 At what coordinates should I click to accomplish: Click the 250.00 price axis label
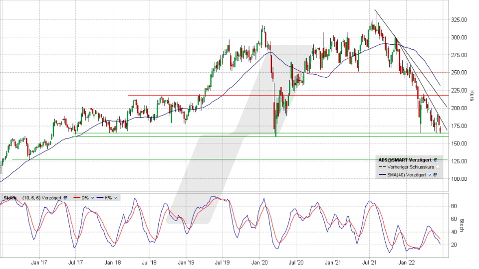[x=459, y=73]
